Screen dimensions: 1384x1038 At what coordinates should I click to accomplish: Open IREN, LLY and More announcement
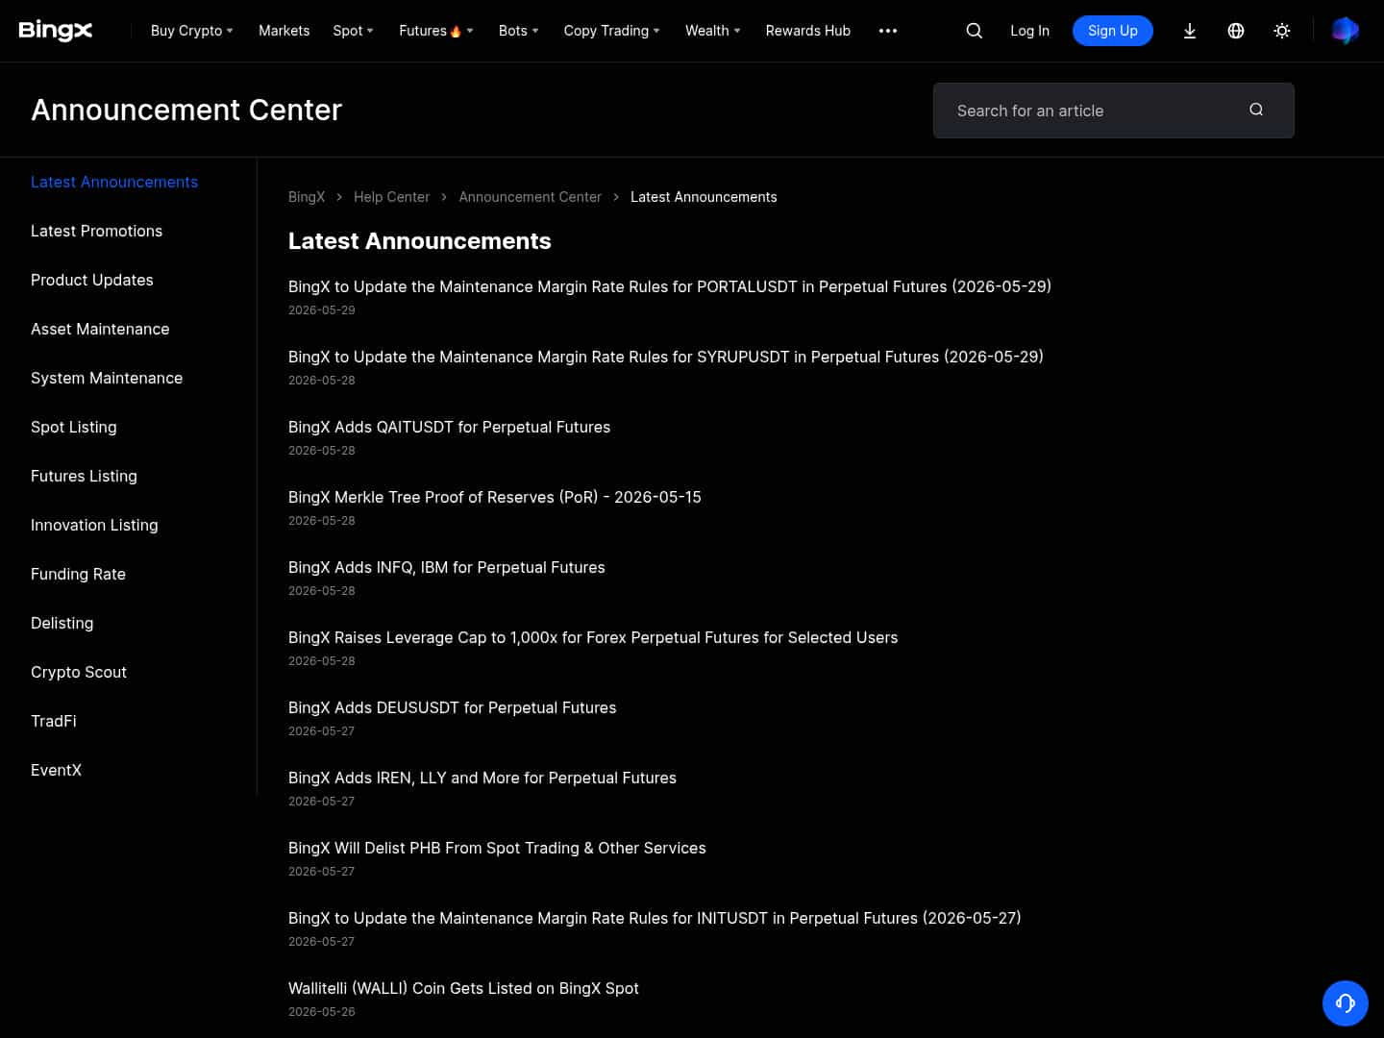point(482,778)
